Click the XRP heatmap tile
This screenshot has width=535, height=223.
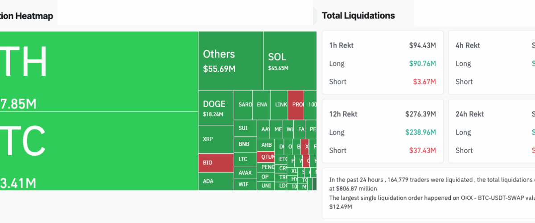(x=215, y=139)
